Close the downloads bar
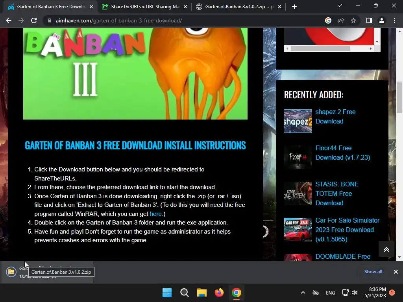Image resolution: width=403 pixels, height=302 pixels. (396, 271)
